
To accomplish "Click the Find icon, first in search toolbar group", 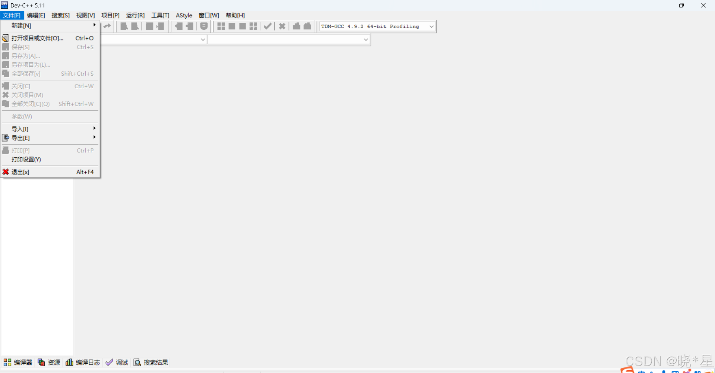I will pyautogui.click(x=124, y=26).
